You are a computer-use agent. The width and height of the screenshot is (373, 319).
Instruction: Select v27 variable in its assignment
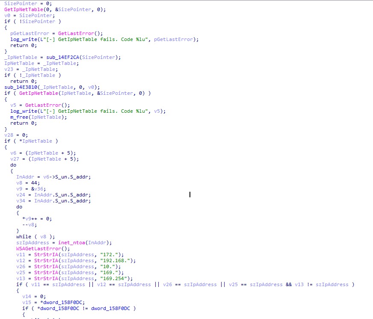click(x=15, y=159)
